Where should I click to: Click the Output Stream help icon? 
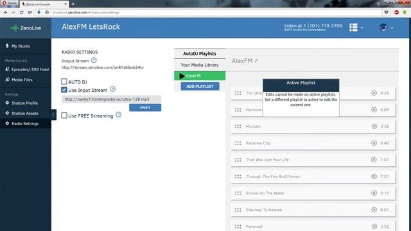[94, 60]
